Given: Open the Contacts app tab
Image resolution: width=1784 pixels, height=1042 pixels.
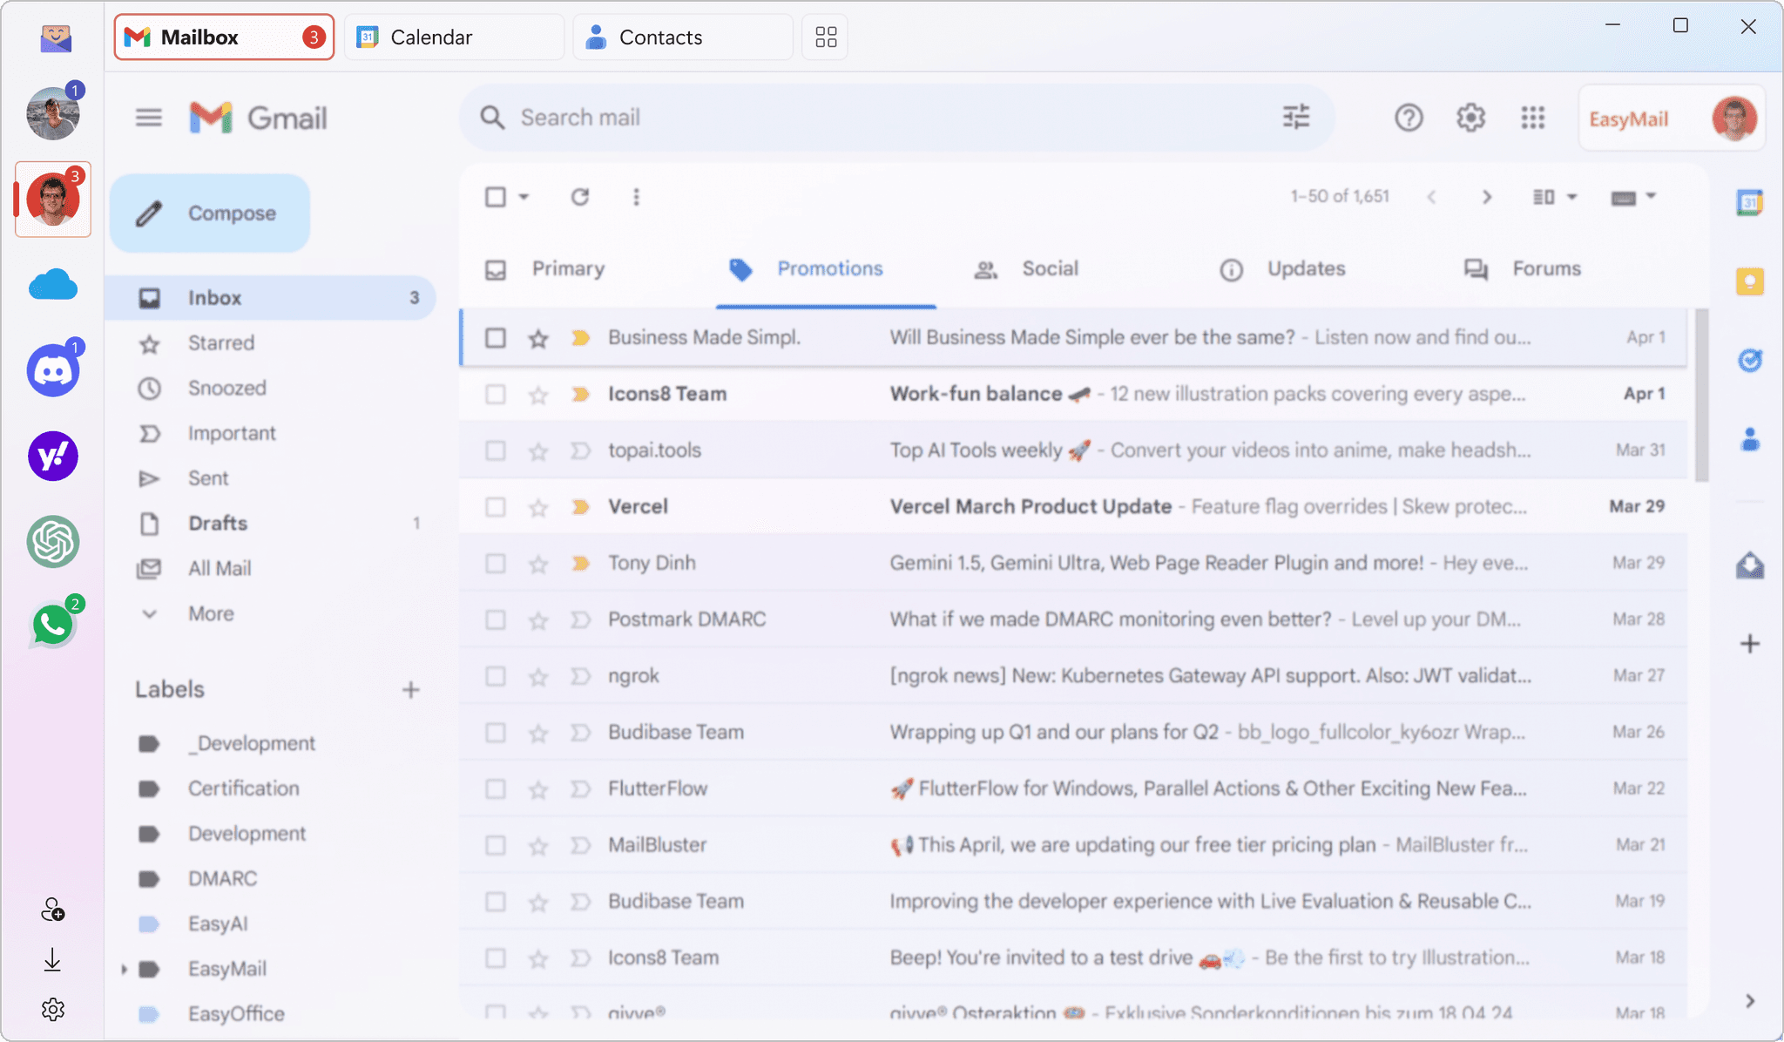Looking at the screenshot, I should point(683,37).
